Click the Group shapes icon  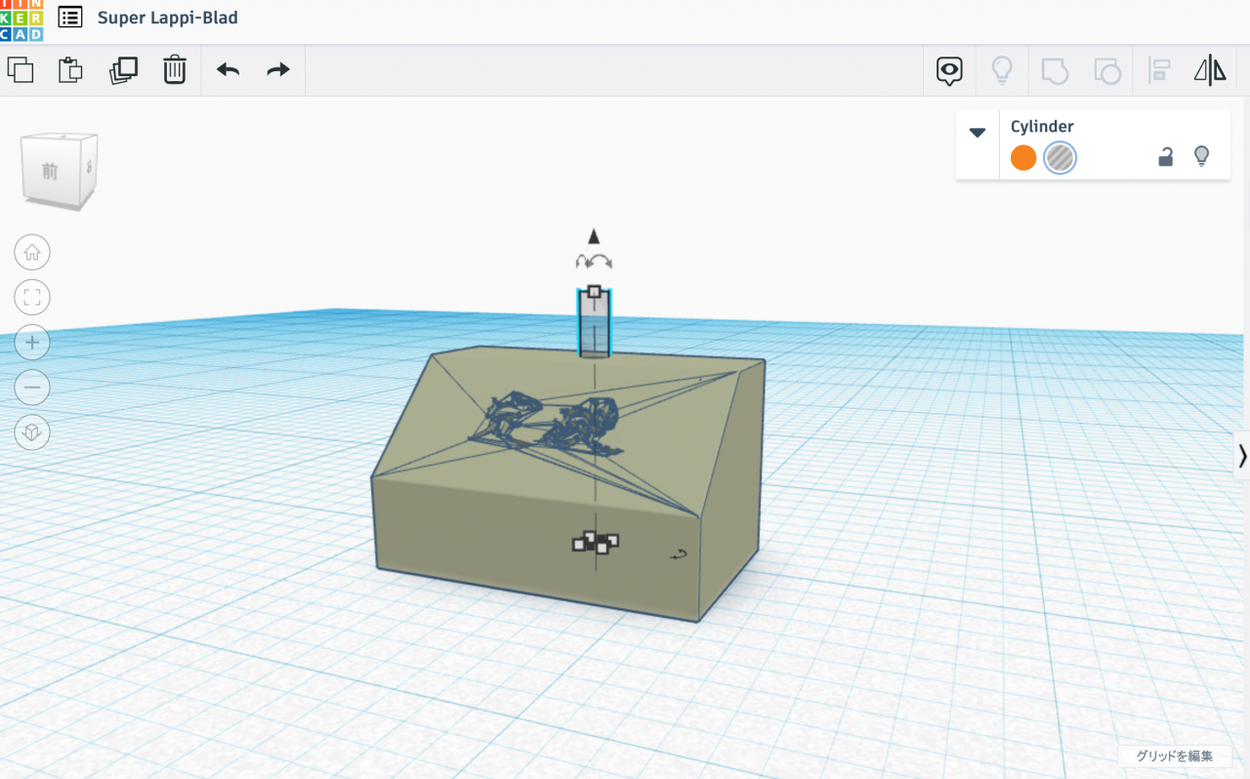[x=1055, y=70]
